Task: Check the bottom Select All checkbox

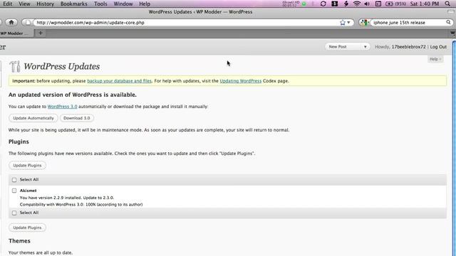Action: pyautogui.click(x=14, y=213)
